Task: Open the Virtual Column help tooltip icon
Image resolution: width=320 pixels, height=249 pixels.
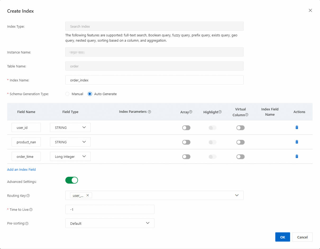Action: [247, 115]
